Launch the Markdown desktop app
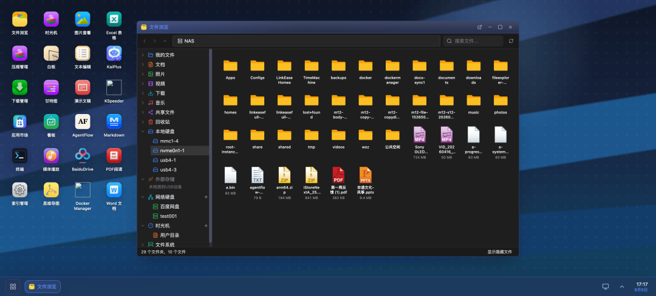 click(114, 122)
